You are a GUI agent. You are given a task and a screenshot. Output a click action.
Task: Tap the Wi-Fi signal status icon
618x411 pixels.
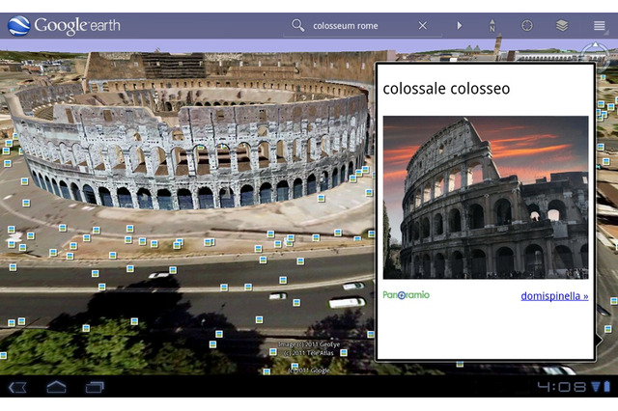[x=596, y=387]
